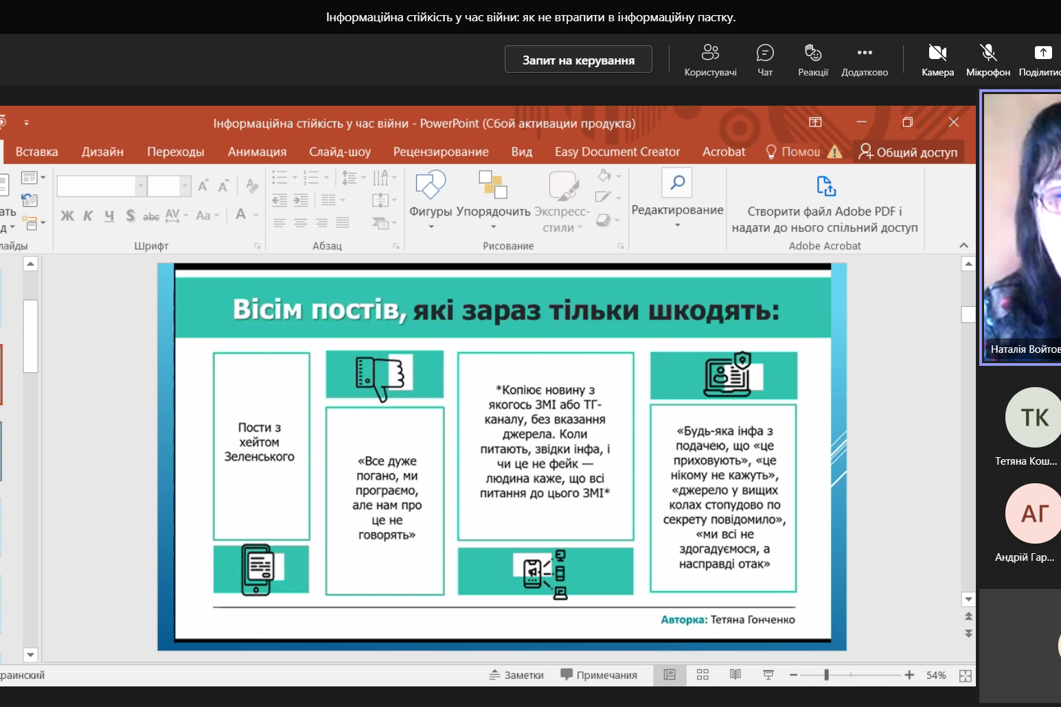Collapse the PowerPoint ribbon

click(x=963, y=245)
